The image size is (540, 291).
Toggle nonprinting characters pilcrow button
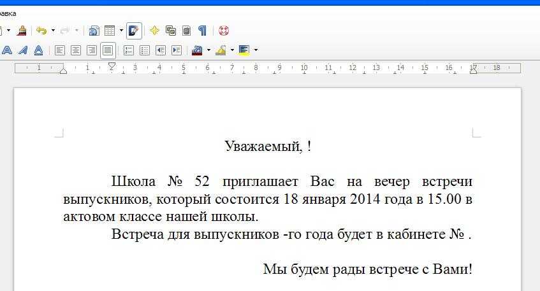click(202, 30)
